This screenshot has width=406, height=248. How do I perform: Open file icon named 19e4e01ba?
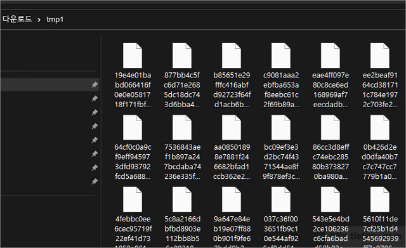coord(133,56)
